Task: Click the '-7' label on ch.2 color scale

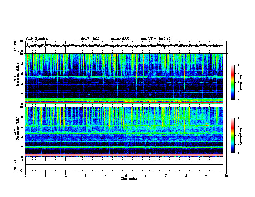Action: point(237,153)
